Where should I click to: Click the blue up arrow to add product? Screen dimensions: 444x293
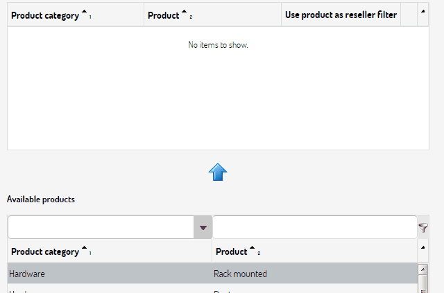click(x=218, y=172)
